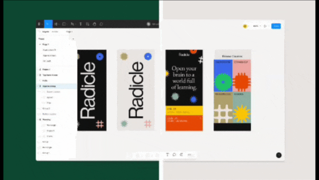Image resolution: width=319 pixels, height=180 pixels.
Task: Choose the Frame tool icon
Action: click(x=56, y=24)
